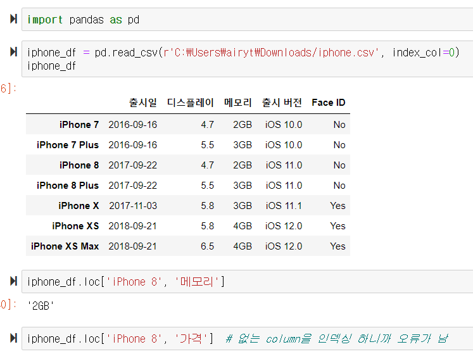
Task: Click the output prompt label of the DataFrame
Action: (8, 89)
